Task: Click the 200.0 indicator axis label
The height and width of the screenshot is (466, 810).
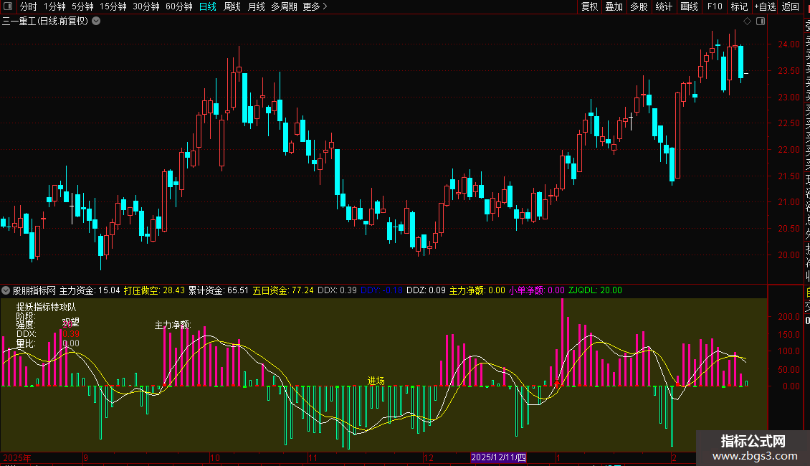Action: (788, 317)
